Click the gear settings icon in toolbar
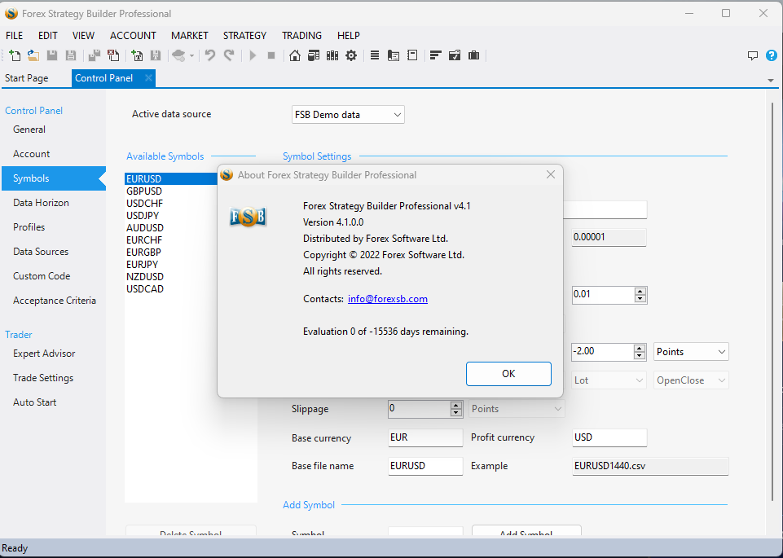 [x=351, y=55]
